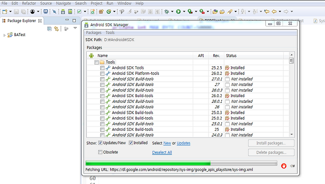Open the Android Virtual Device Manager toolbar icon
This screenshot has height=184, width=325.
click(70, 12)
